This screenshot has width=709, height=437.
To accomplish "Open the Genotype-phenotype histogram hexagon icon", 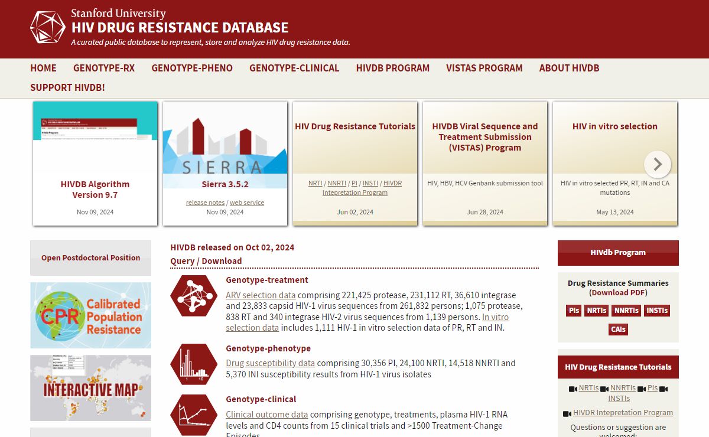I will coord(194,364).
